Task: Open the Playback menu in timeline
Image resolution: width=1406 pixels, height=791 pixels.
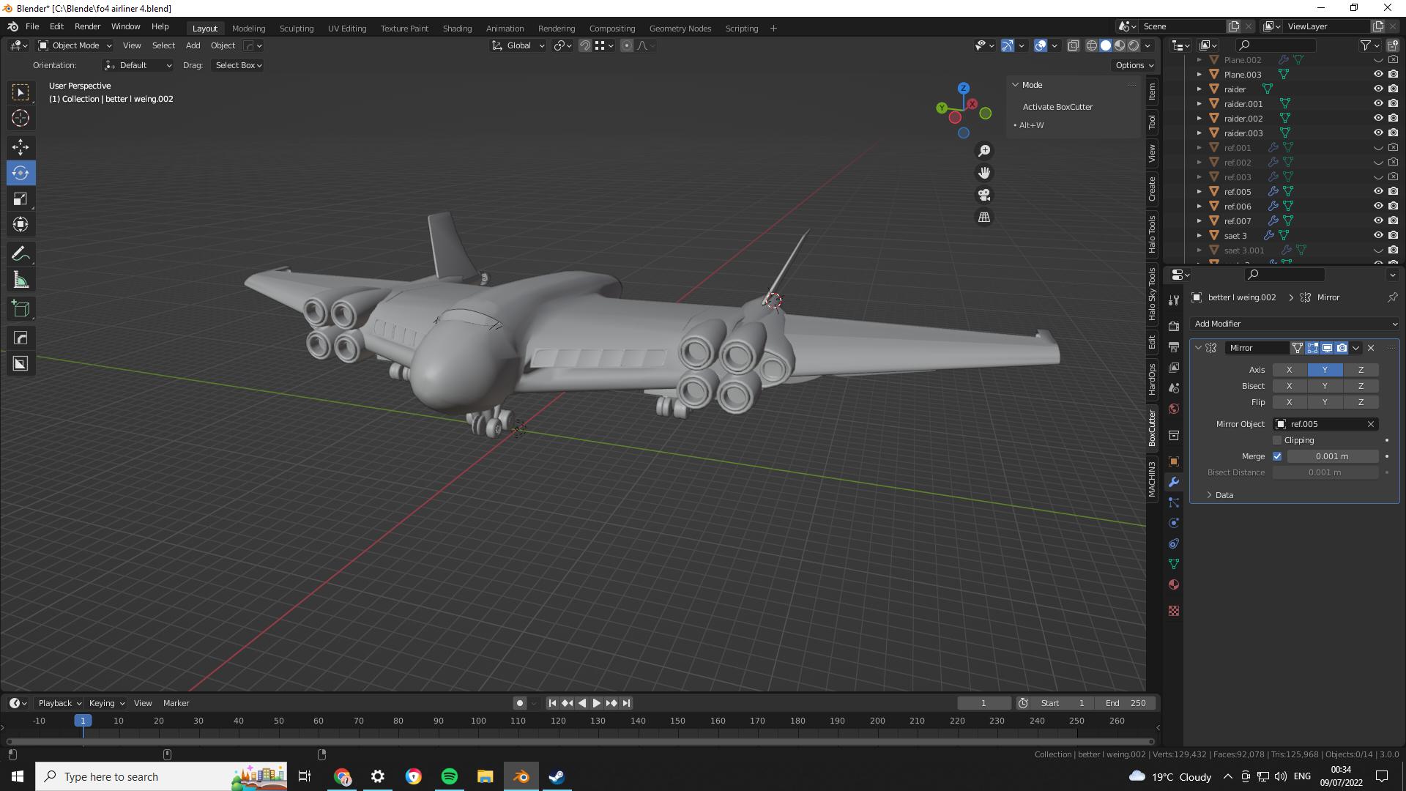Action: point(59,703)
